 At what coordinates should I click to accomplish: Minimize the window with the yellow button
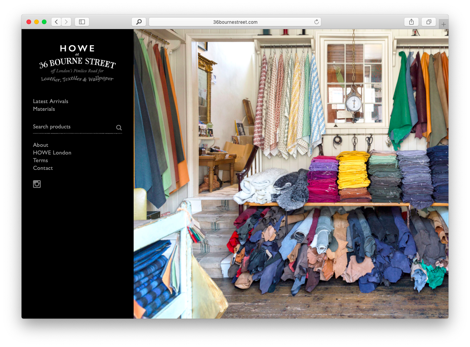point(36,22)
